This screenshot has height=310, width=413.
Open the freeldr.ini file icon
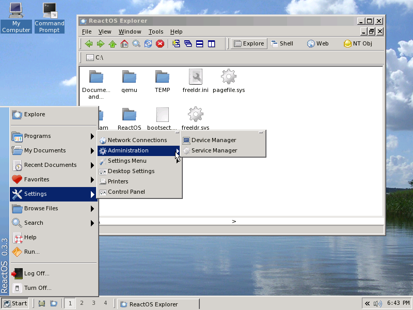196,78
